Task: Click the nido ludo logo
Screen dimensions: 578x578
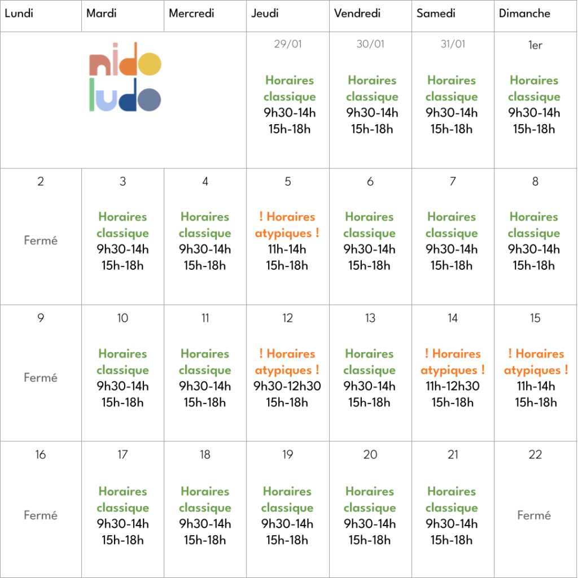Action: (125, 77)
